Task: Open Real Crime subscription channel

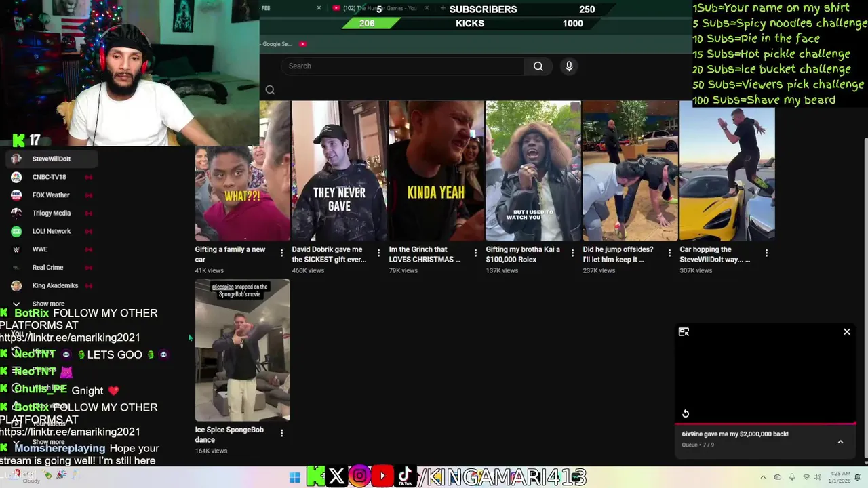Action: (x=52, y=267)
